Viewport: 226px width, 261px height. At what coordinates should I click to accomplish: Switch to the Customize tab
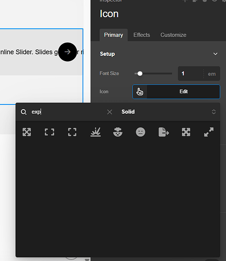click(x=173, y=35)
